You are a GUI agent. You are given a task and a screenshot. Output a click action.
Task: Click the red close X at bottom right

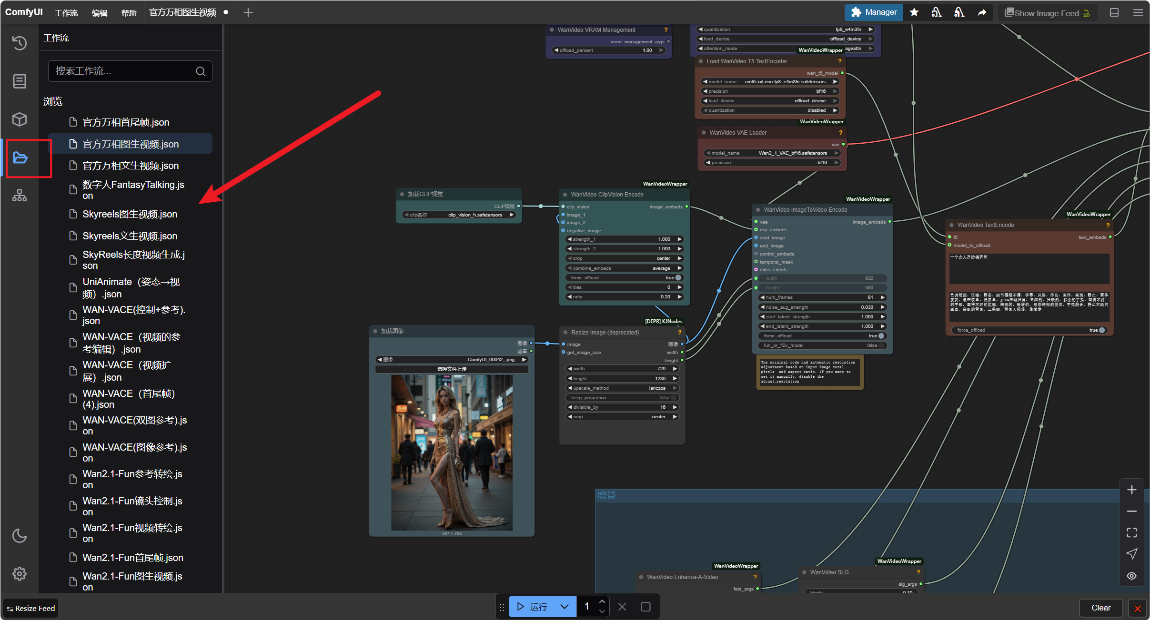click(x=1138, y=608)
